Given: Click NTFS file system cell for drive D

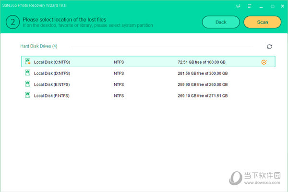Looking at the screenshot, I should [119, 73].
